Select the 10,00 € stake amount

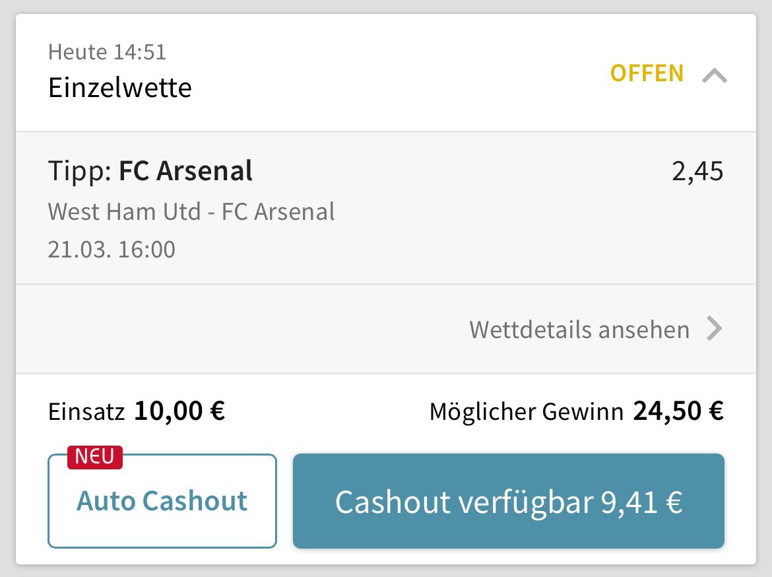[179, 411]
